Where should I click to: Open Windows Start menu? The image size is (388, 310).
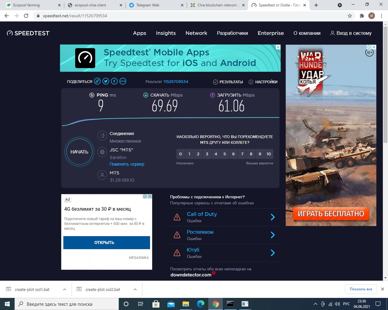point(7,304)
